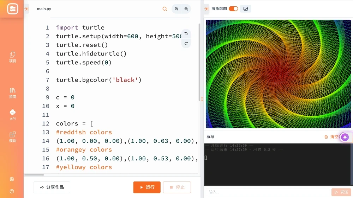Click the line "colors = ["
Screen dimensions: 353x198
[x=74, y=123]
